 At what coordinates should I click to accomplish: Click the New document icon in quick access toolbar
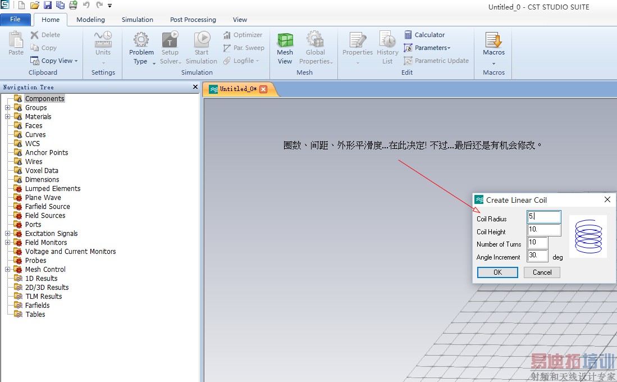[x=21, y=5]
